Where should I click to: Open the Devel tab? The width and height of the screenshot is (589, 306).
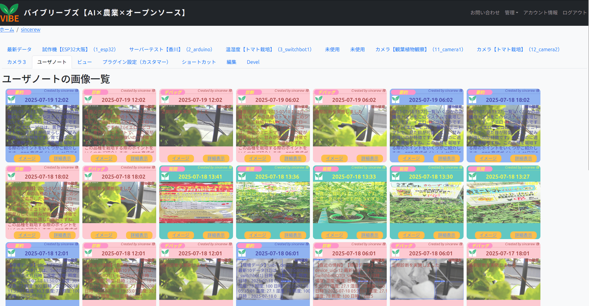point(253,62)
